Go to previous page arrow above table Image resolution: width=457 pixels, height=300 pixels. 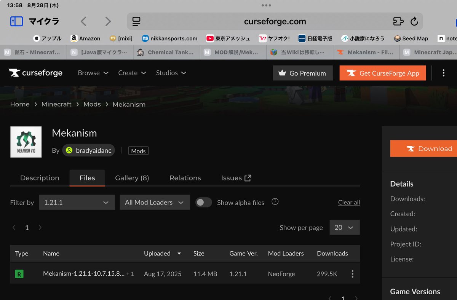pos(14,227)
